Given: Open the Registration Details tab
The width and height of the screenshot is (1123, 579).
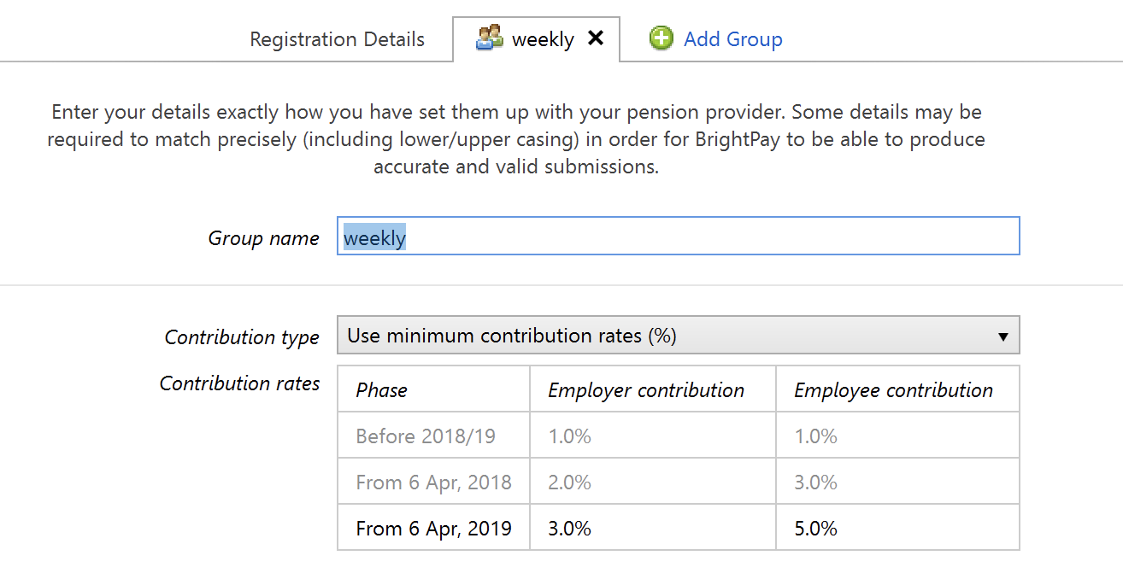Looking at the screenshot, I should tap(337, 39).
